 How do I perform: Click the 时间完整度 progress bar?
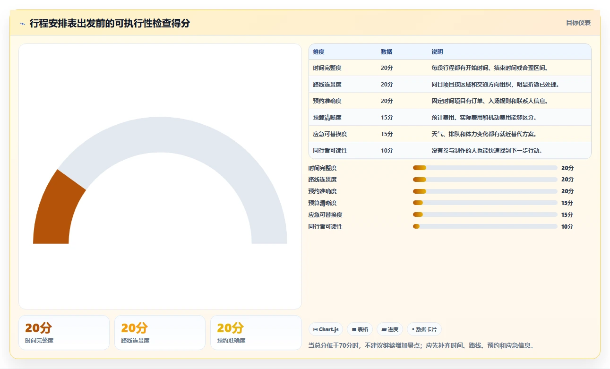pyautogui.click(x=485, y=168)
